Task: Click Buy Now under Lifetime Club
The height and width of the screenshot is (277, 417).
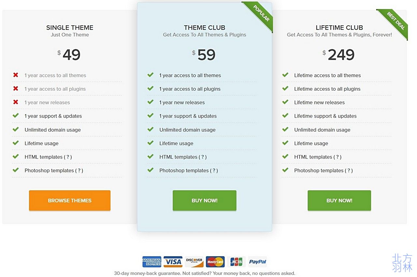Action: coord(339,201)
